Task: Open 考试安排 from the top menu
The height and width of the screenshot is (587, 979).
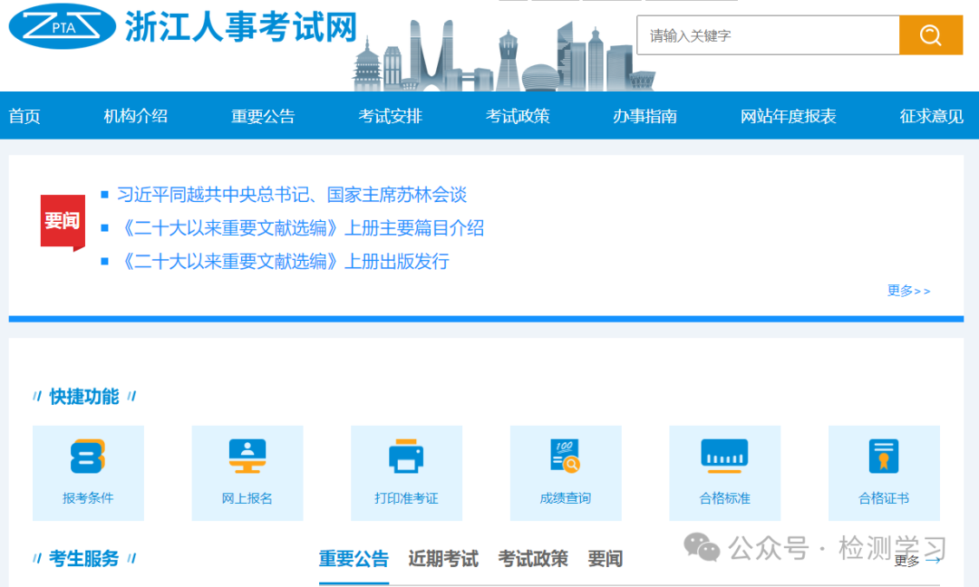Action: click(390, 116)
